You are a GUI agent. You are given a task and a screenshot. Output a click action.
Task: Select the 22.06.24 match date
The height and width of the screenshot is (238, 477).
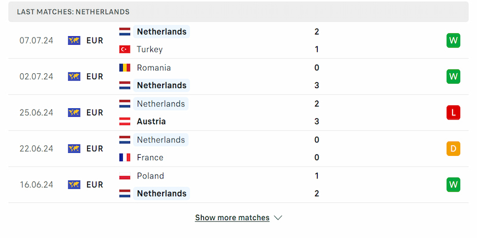coord(36,149)
